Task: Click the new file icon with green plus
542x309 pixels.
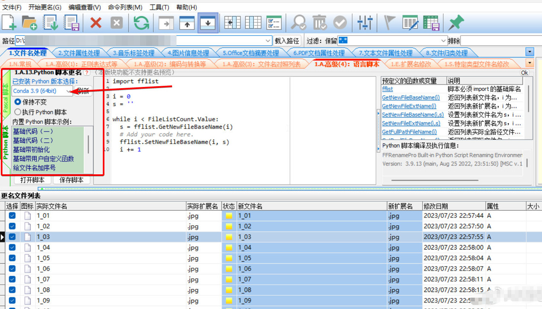Action: (9, 22)
